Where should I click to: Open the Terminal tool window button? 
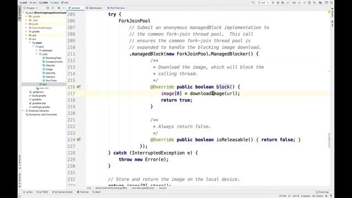[x=82, y=192]
